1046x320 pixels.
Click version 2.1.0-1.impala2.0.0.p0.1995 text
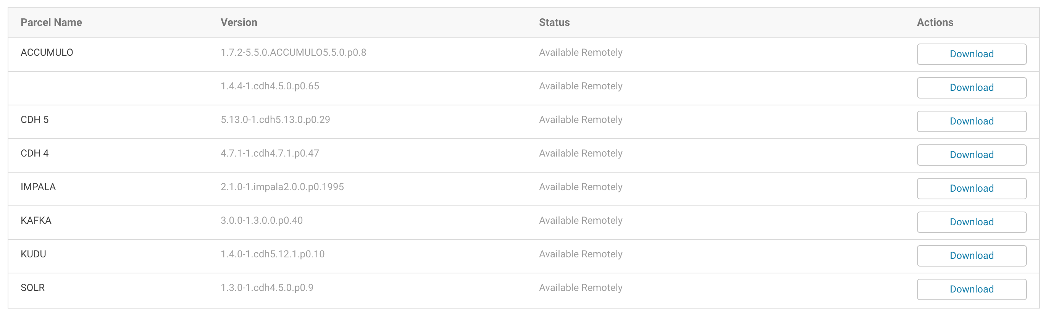282,187
